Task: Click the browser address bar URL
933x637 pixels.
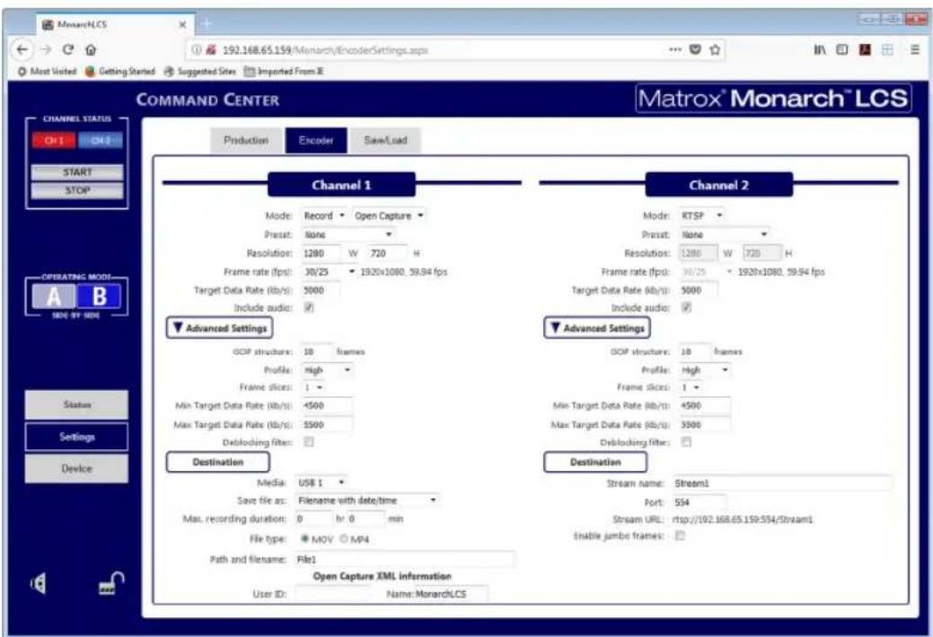Action: [x=325, y=50]
